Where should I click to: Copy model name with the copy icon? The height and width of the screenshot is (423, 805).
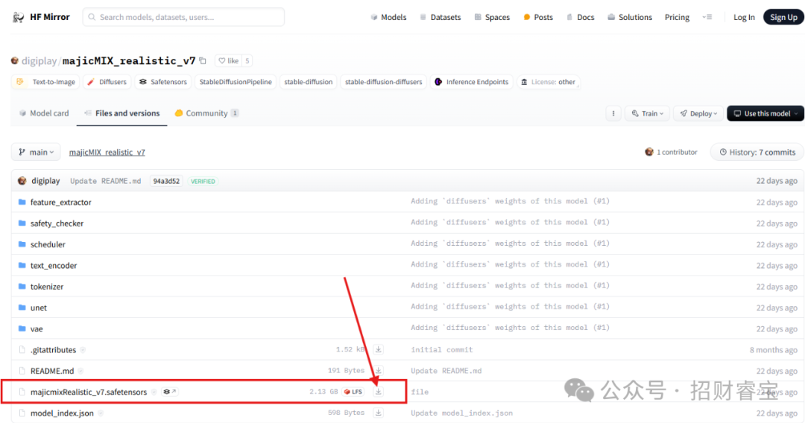coord(203,60)
